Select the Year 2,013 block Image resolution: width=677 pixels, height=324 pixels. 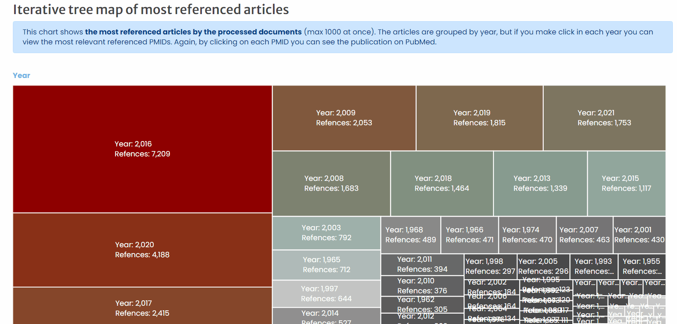pos(540,183)
